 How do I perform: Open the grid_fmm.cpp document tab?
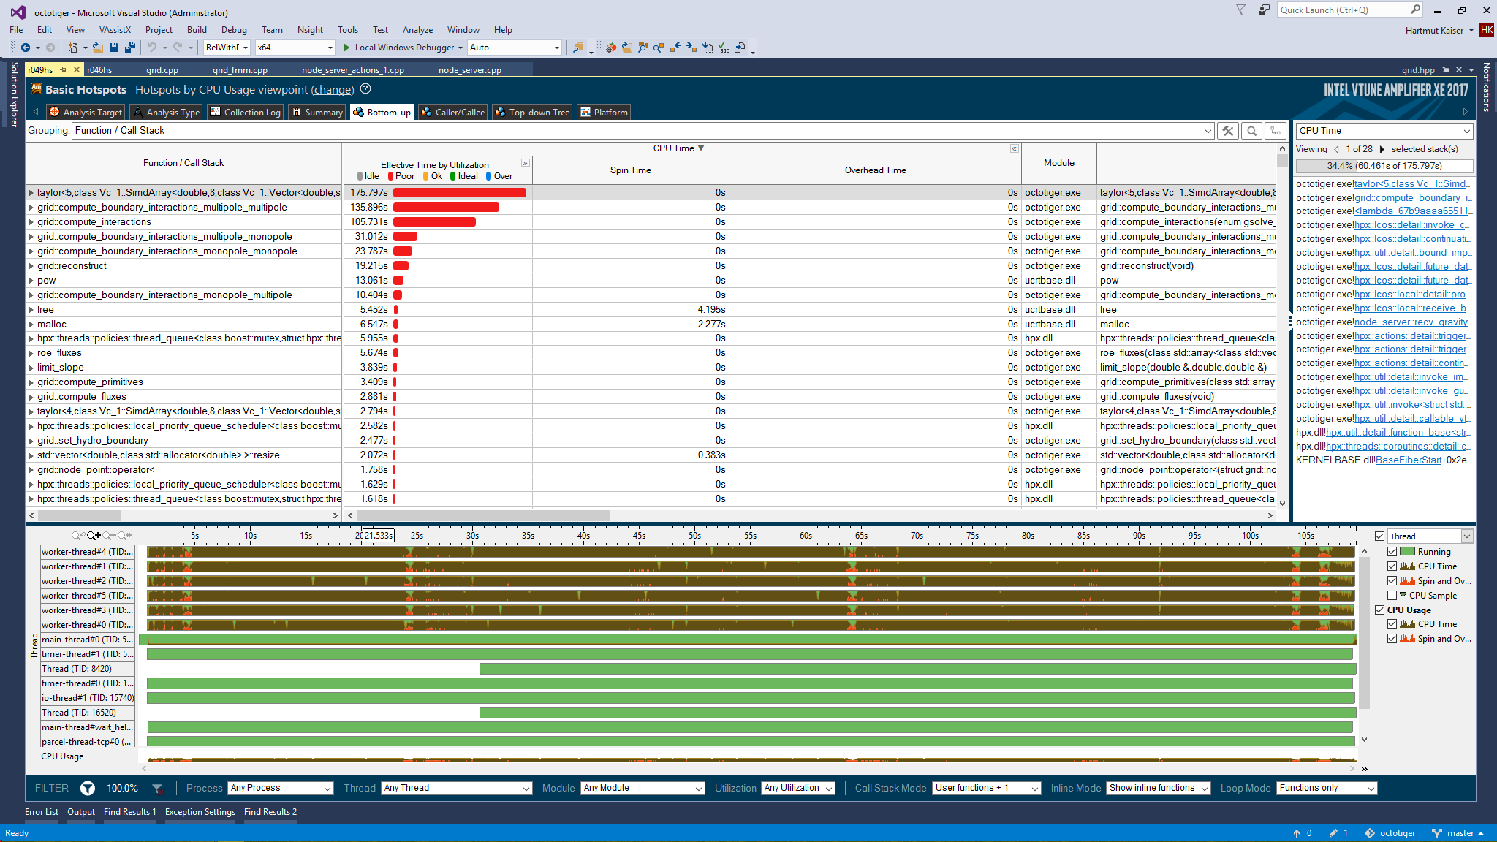240,70
